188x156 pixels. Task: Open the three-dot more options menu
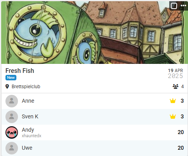pyautogui.click(x=183, y=5)
